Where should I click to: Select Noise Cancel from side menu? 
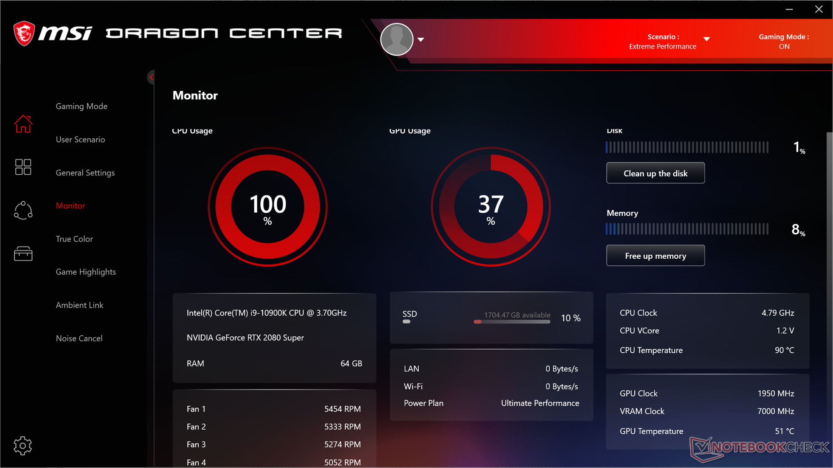(x=79, y=338)
